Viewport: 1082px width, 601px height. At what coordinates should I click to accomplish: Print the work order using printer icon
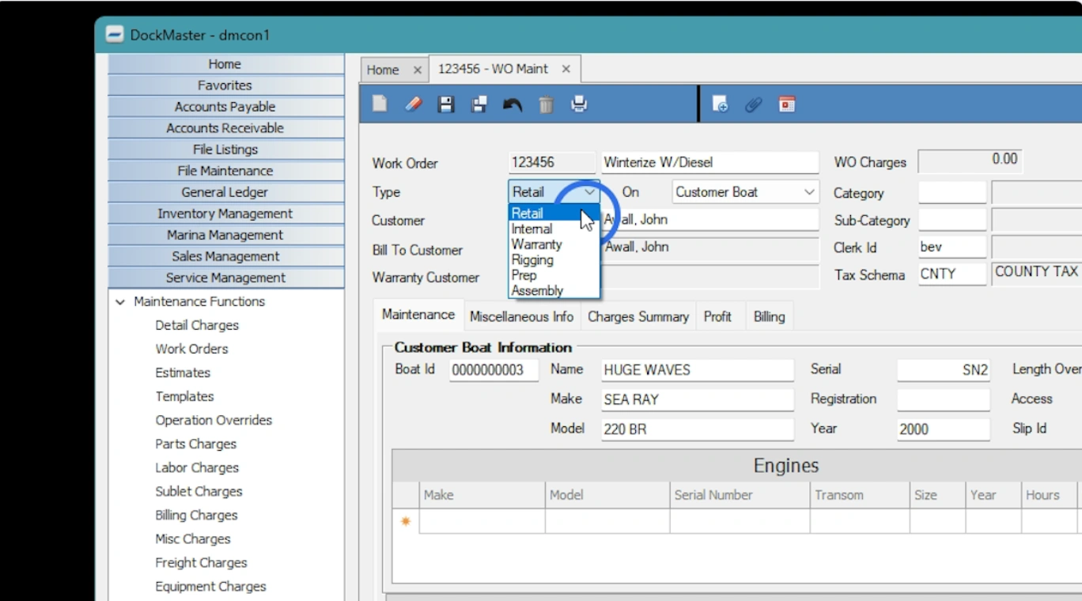[579, 104]
